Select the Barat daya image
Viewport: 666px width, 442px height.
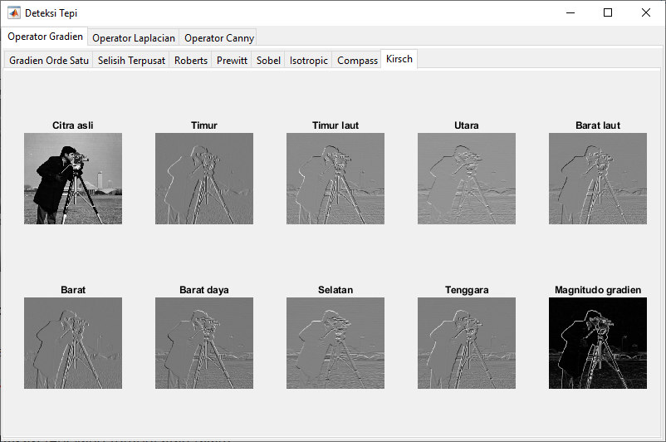point(204,343)
